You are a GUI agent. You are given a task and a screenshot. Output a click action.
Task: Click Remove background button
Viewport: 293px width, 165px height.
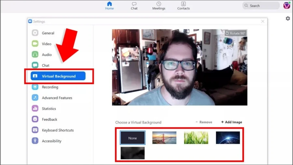pos(204,122)
